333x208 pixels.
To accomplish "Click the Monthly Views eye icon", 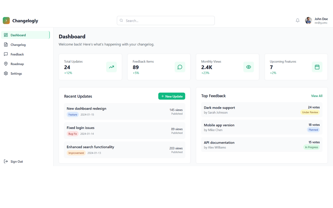I will click(248, 67).
